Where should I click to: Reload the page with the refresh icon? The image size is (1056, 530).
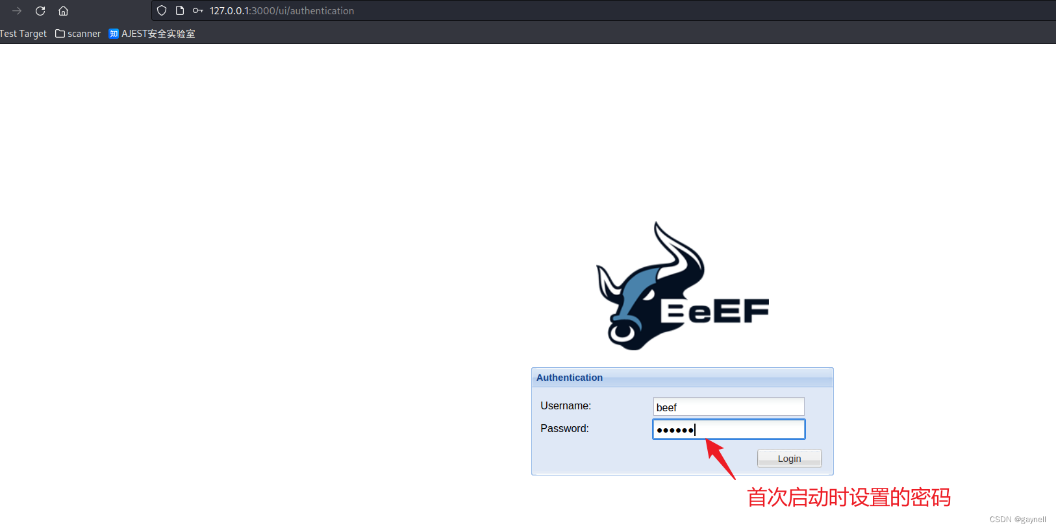pyautogui.click(x=40, y=11)
